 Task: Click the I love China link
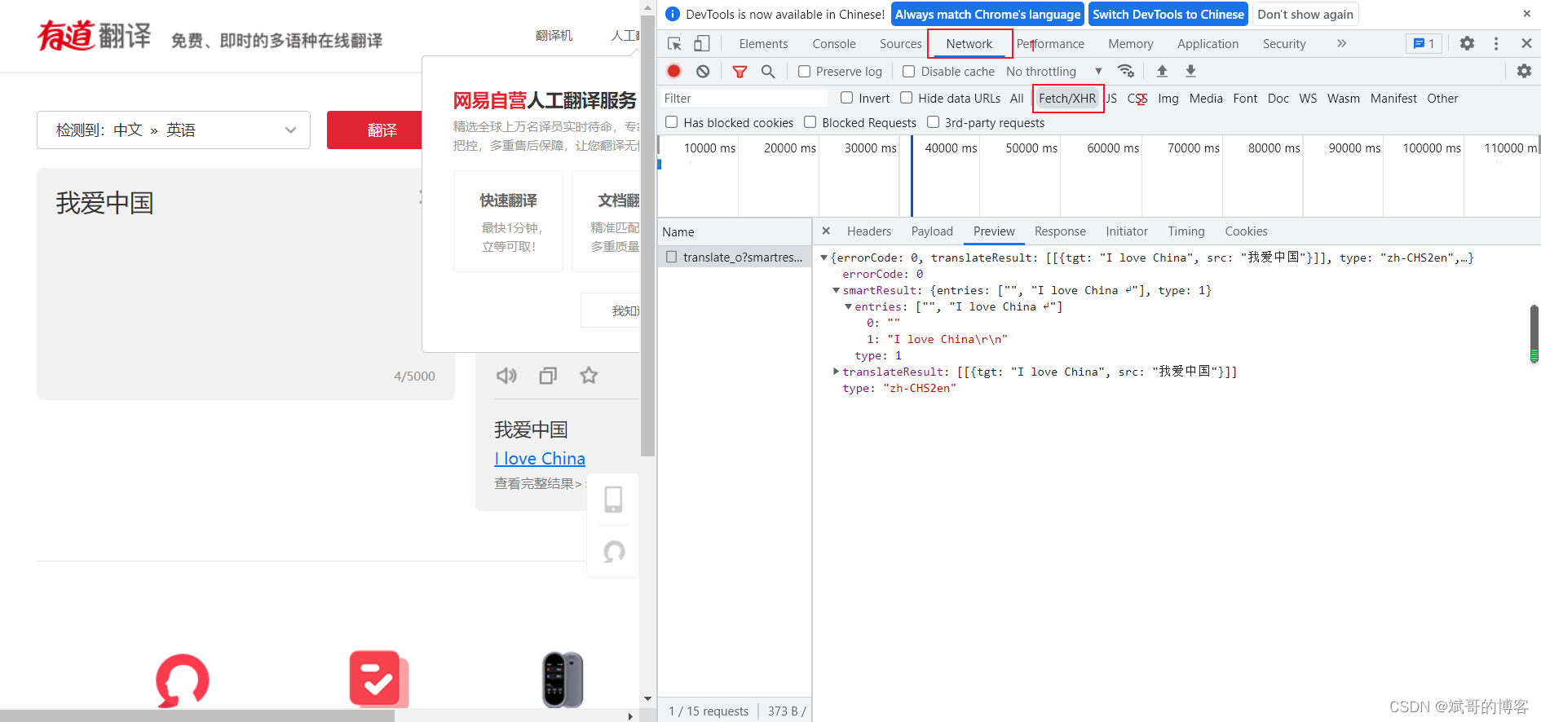point(540,459)
